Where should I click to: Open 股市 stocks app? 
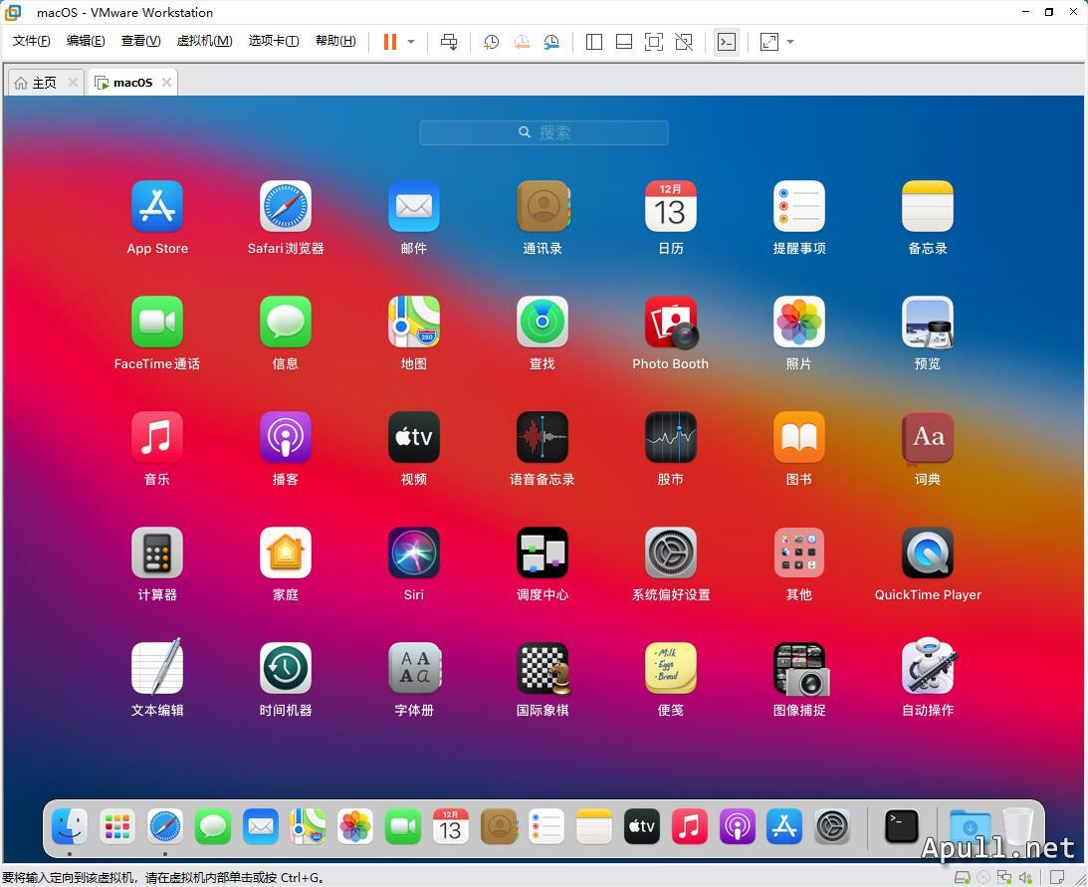(x=670, y=437)
